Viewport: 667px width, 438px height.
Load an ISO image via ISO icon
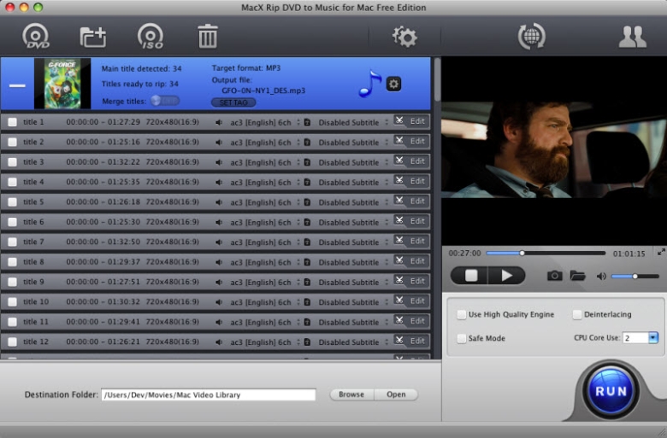[x=151, y=36]
